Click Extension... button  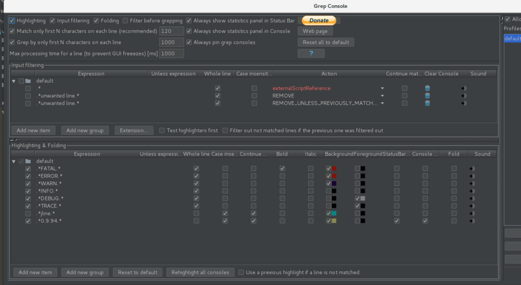[x=134, y=131]
